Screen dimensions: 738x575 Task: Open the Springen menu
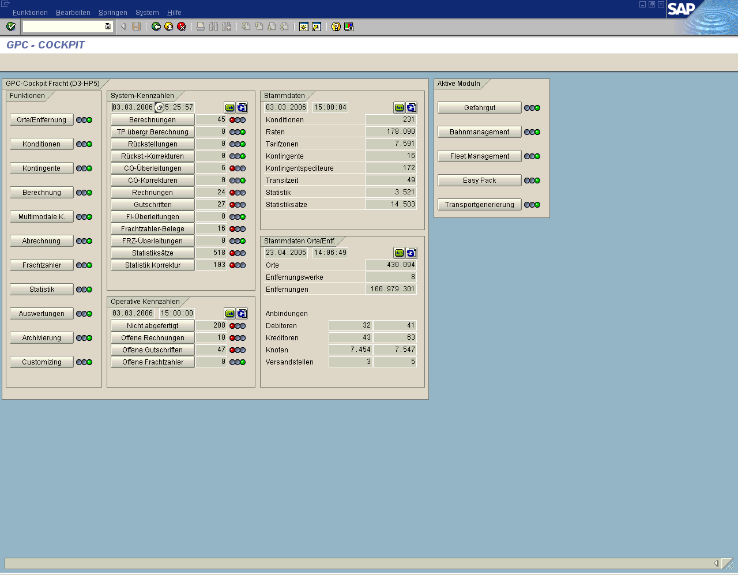click(112, 13)
